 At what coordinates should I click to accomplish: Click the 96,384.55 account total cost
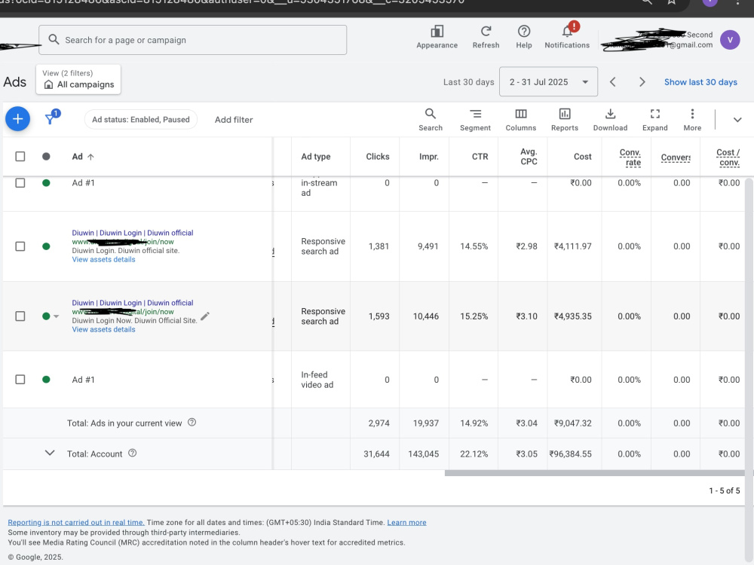[570, 454]
